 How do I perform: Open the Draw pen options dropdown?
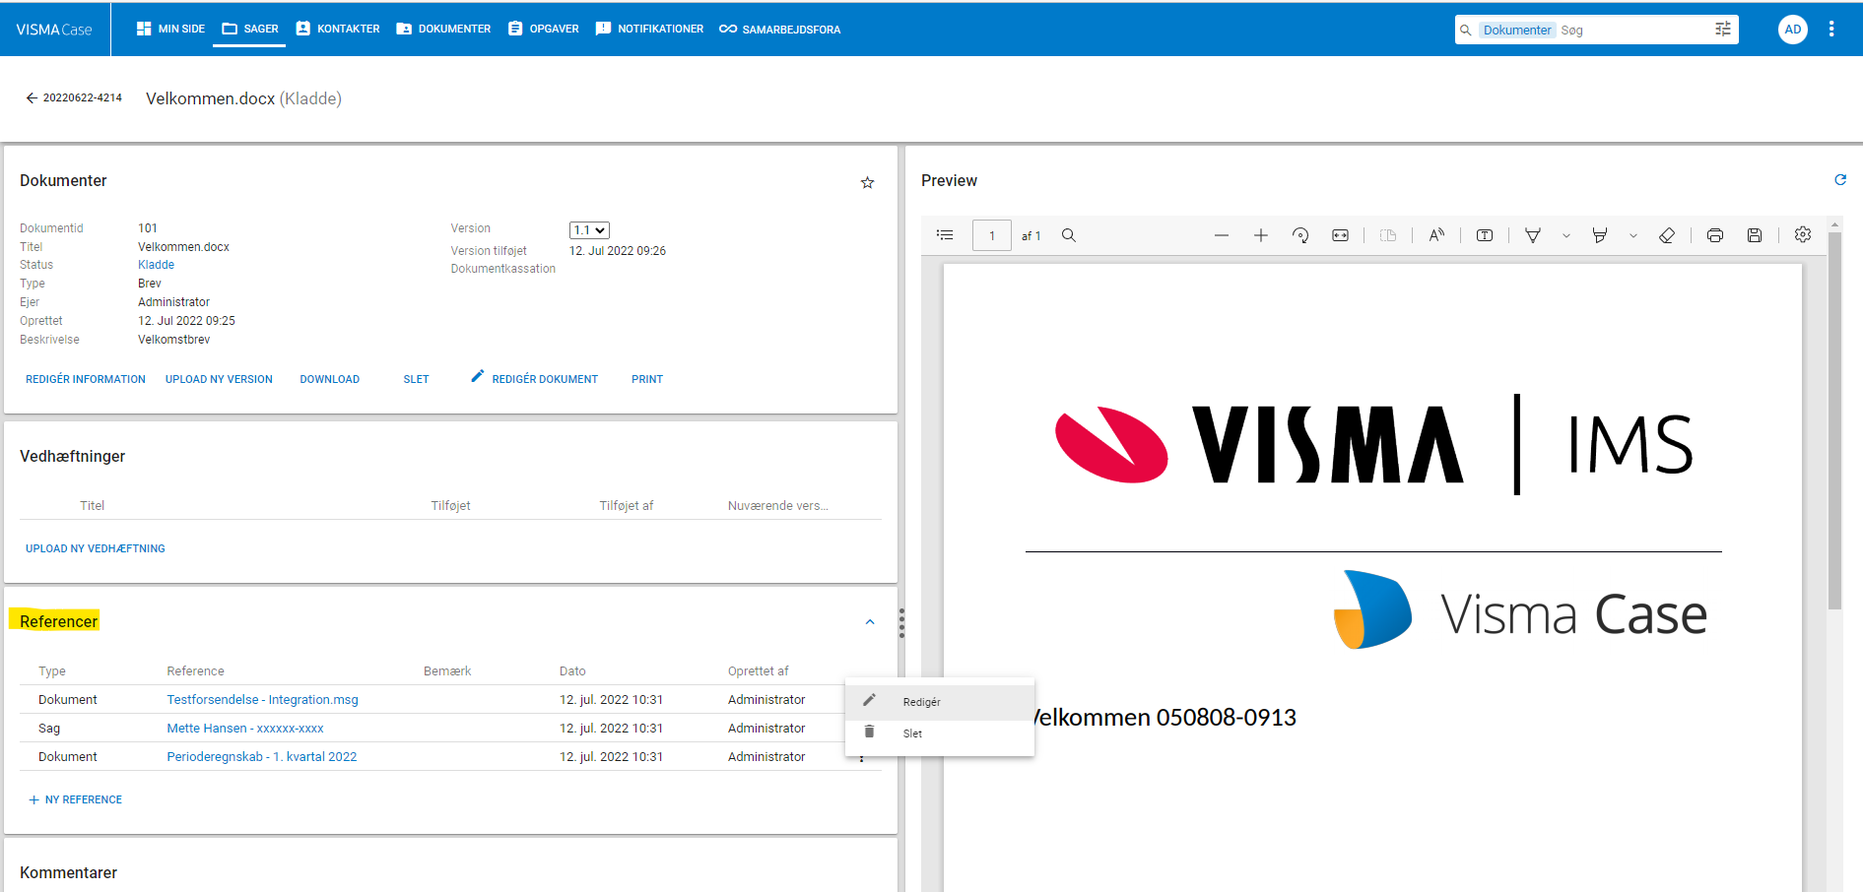[x=1566, y=235]
